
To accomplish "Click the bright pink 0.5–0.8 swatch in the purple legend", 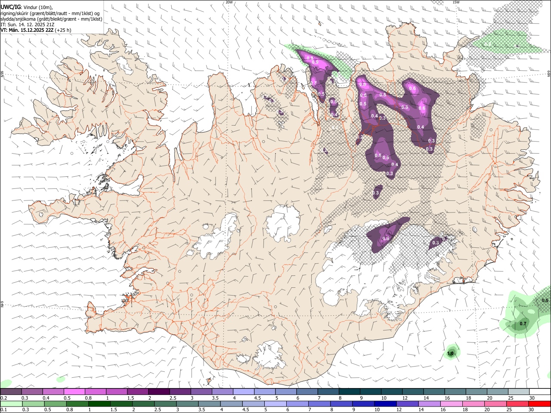I will tap(74, 392).
